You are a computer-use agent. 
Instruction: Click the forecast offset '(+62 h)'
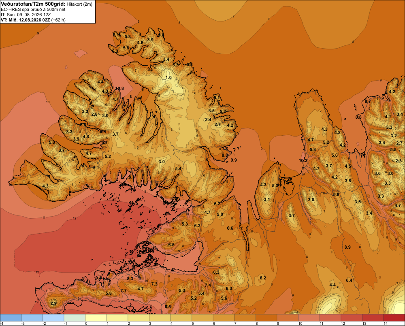[58, 20]
